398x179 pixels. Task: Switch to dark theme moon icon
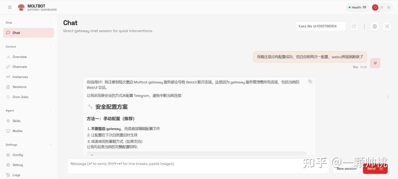(389, 7)
